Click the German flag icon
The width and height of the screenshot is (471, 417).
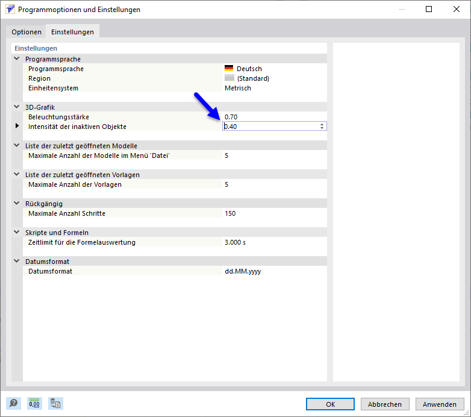pyautogui.click(x=229, y=68)
